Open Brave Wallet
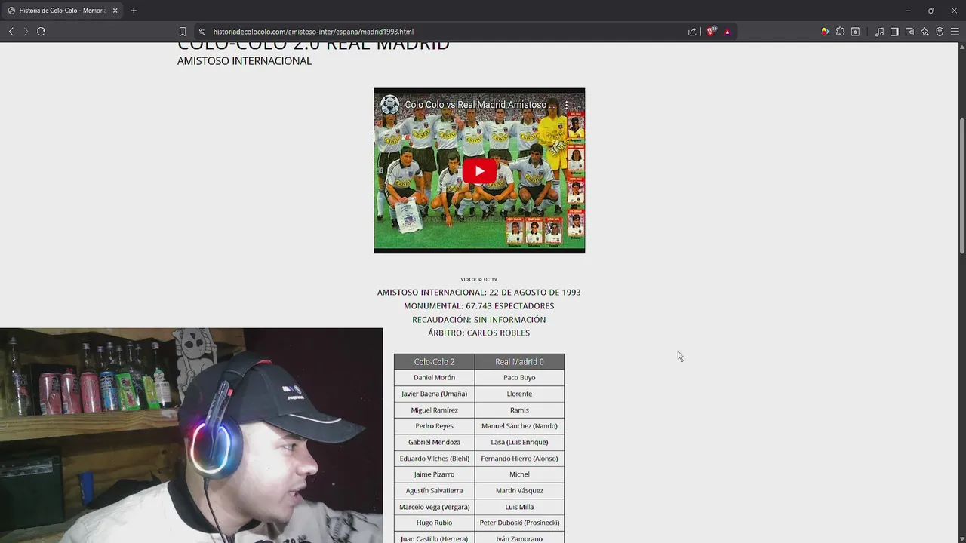 (x=909, y=32)
